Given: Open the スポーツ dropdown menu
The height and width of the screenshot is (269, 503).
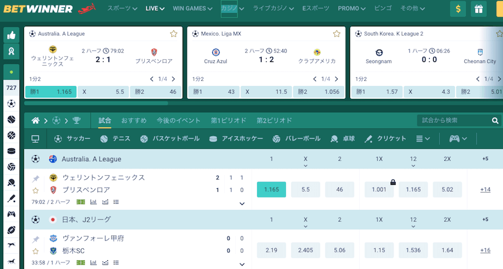Looking at the screenshot, I should click(122, 8).
